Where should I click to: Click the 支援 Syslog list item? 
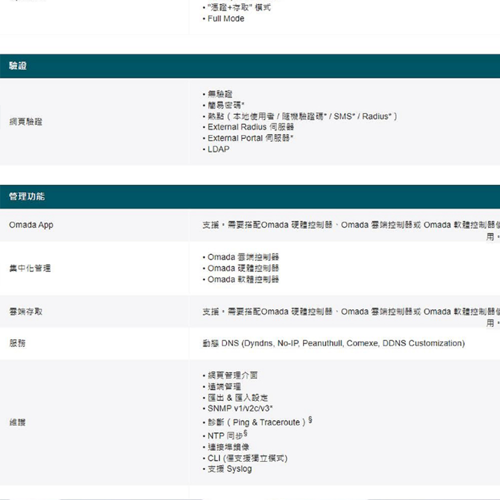[x=229, y=469]
